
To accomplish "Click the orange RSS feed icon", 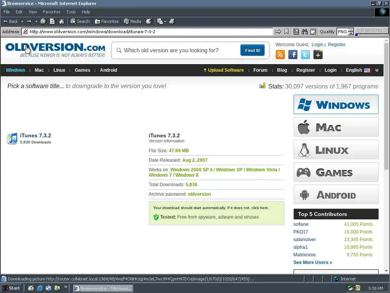I will [280, 55].
